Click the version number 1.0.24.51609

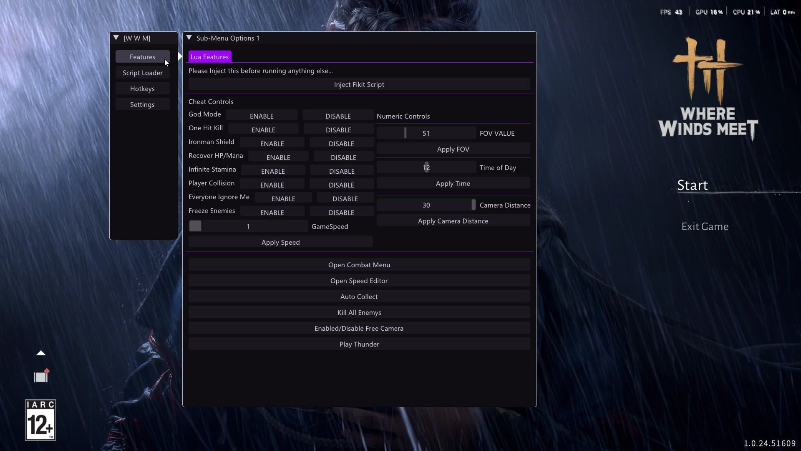pyautogui.click(x=770, y=443)
